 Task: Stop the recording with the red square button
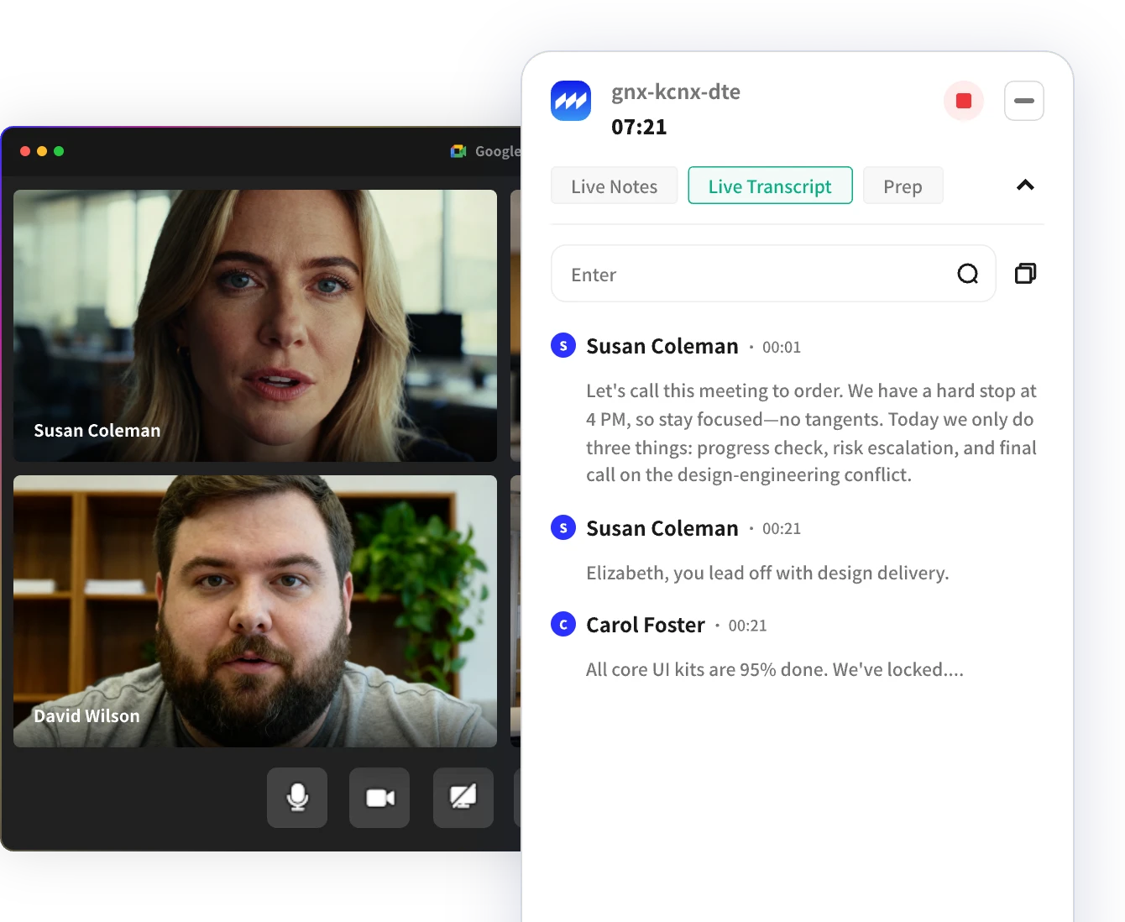[963, 100]
